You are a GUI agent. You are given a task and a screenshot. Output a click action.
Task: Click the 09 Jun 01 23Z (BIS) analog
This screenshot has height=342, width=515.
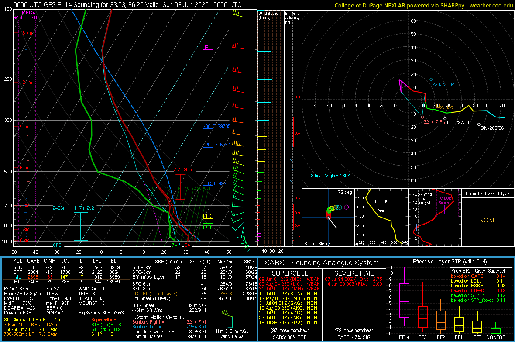(x=289, y=279)
